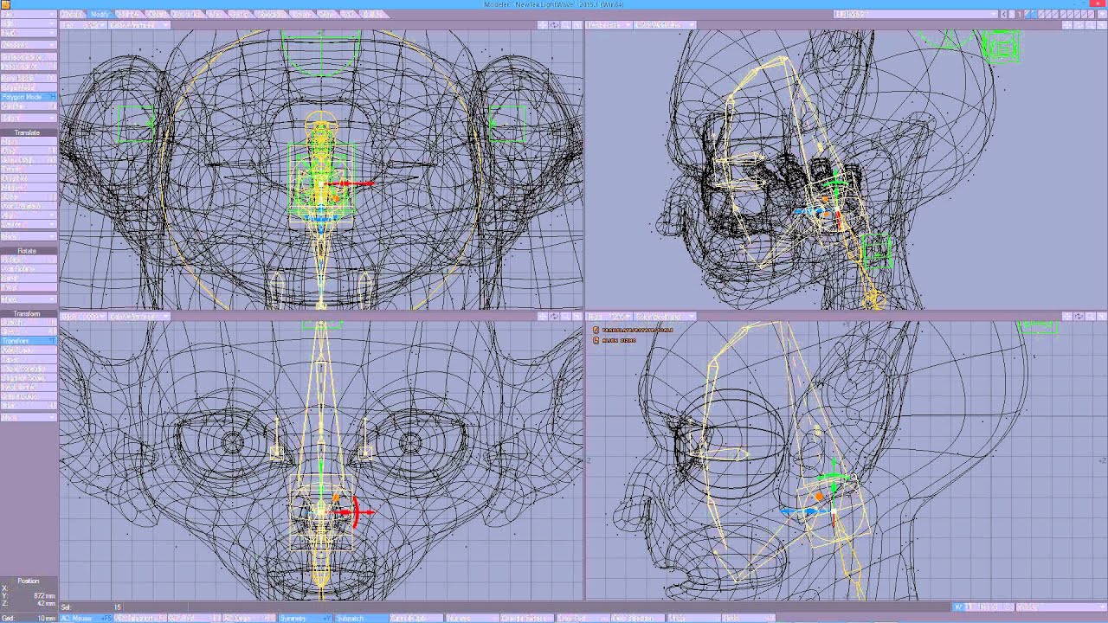Click top-left viewport zoom icon
1108x623 pixels.
(x=565, y=25)
